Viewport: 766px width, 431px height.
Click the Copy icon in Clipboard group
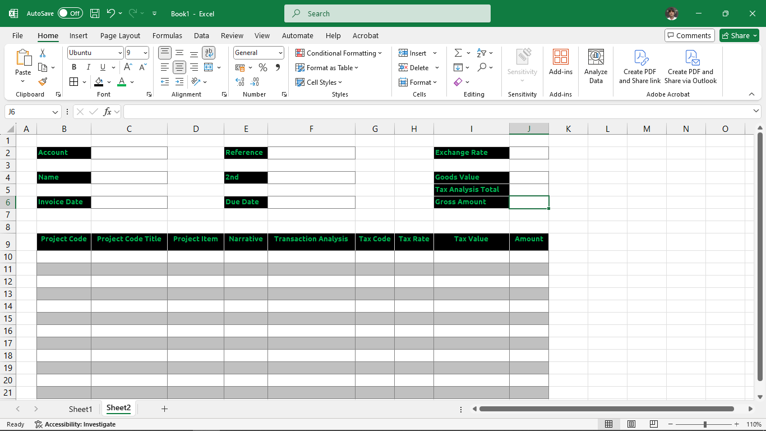tap(43, 67)
